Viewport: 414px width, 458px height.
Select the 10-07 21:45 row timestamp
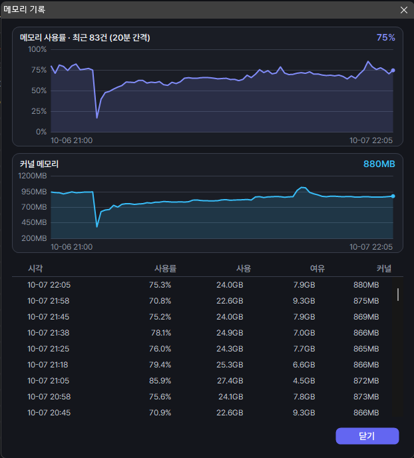pos(49,317)
